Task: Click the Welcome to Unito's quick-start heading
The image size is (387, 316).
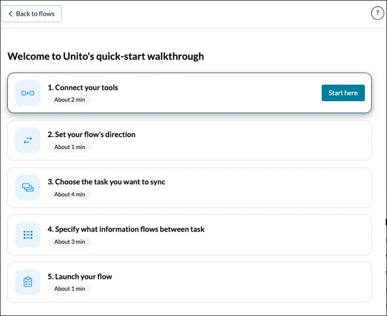Action: [106, 56]
